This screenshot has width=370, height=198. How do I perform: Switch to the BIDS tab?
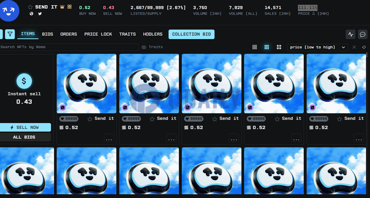(x=47, y=34)
